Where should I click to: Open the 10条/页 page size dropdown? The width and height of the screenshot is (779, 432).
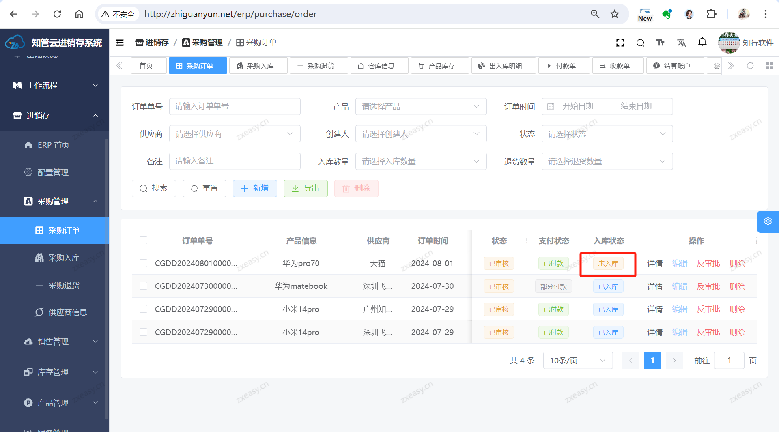pyautogui.click(x=577, y=361)
